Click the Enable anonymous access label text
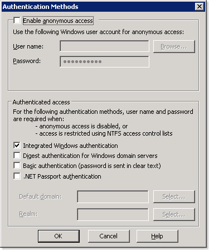 click(58, 21)
